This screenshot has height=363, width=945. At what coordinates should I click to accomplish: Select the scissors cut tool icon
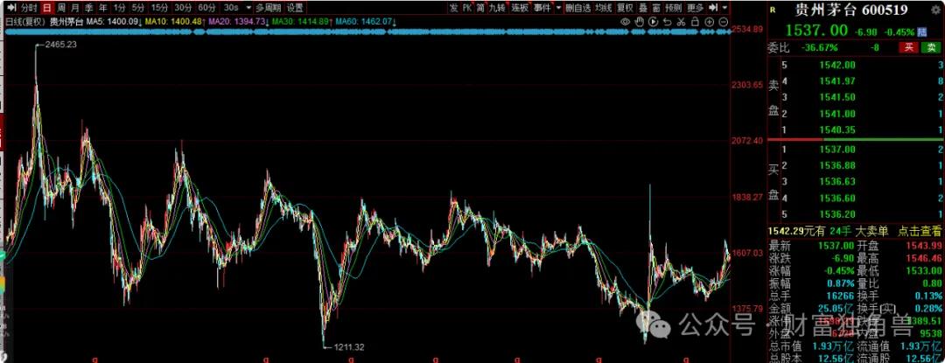point(681,22)
